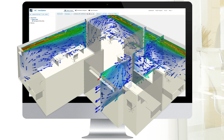Viewport: 224px width, 140px height.
Task: Switch to the Simulation Designer tab
Action: [81, 11]
